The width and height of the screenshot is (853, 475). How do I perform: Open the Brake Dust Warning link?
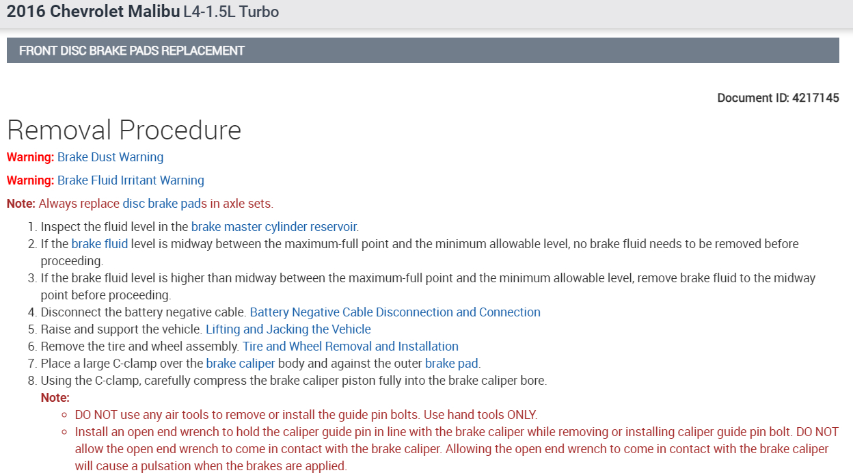pos(110,157)
